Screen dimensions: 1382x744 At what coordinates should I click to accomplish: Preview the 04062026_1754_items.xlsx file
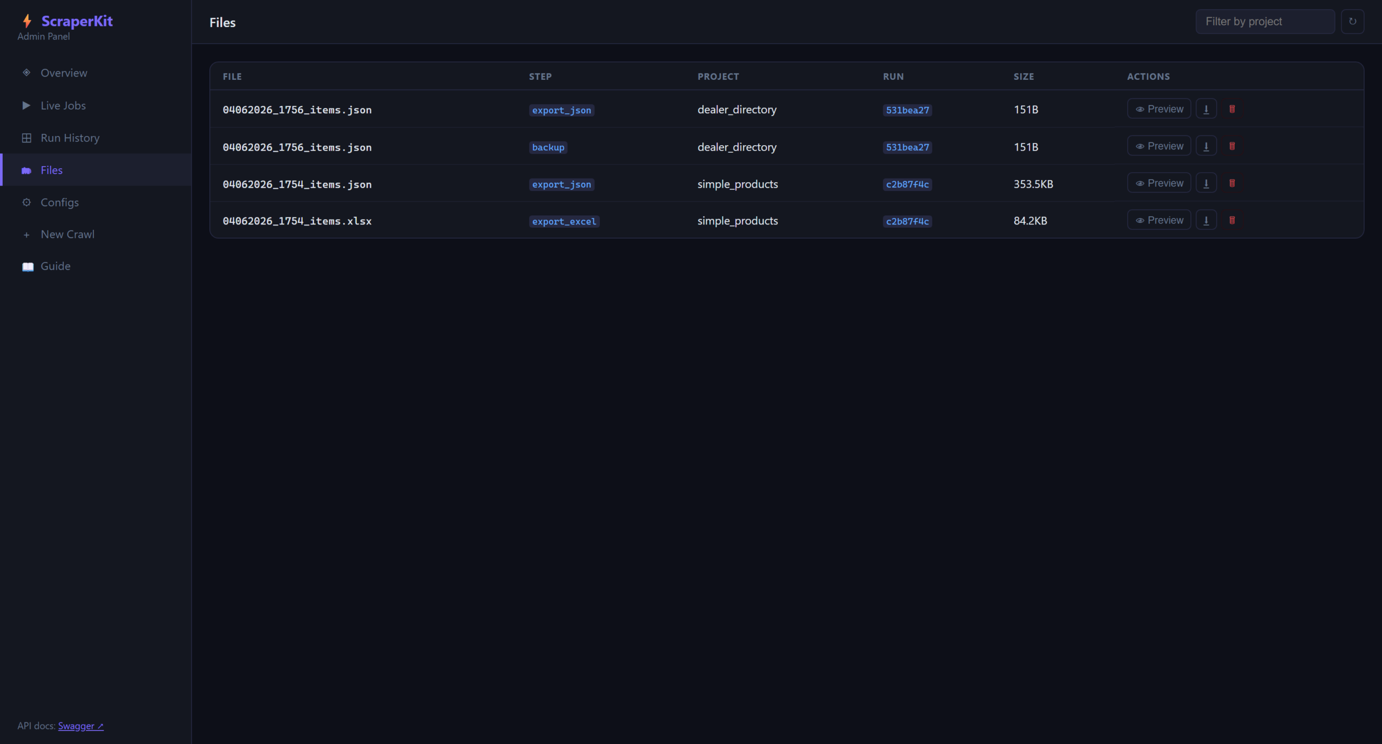coord(1159,220)
